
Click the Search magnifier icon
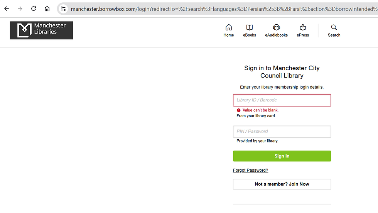[x=334, y=27]
